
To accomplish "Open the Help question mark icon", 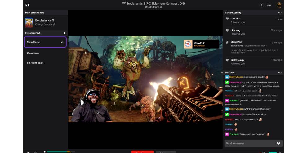I will click(x=262, y=5).
